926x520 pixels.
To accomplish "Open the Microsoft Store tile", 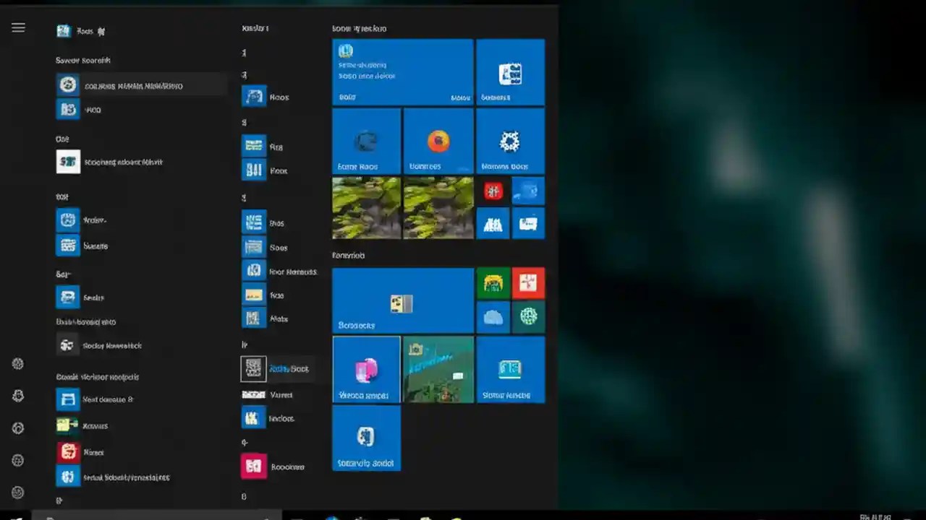I will (x=510, y=140).
